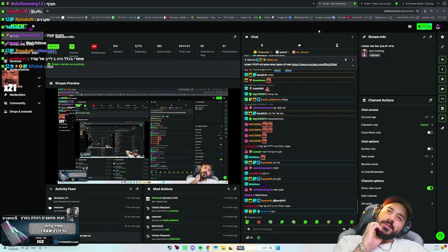This screenshot has width=448, height=252.
Task: Open Google Chrome from the taskbar
Action: pos(208,248)
